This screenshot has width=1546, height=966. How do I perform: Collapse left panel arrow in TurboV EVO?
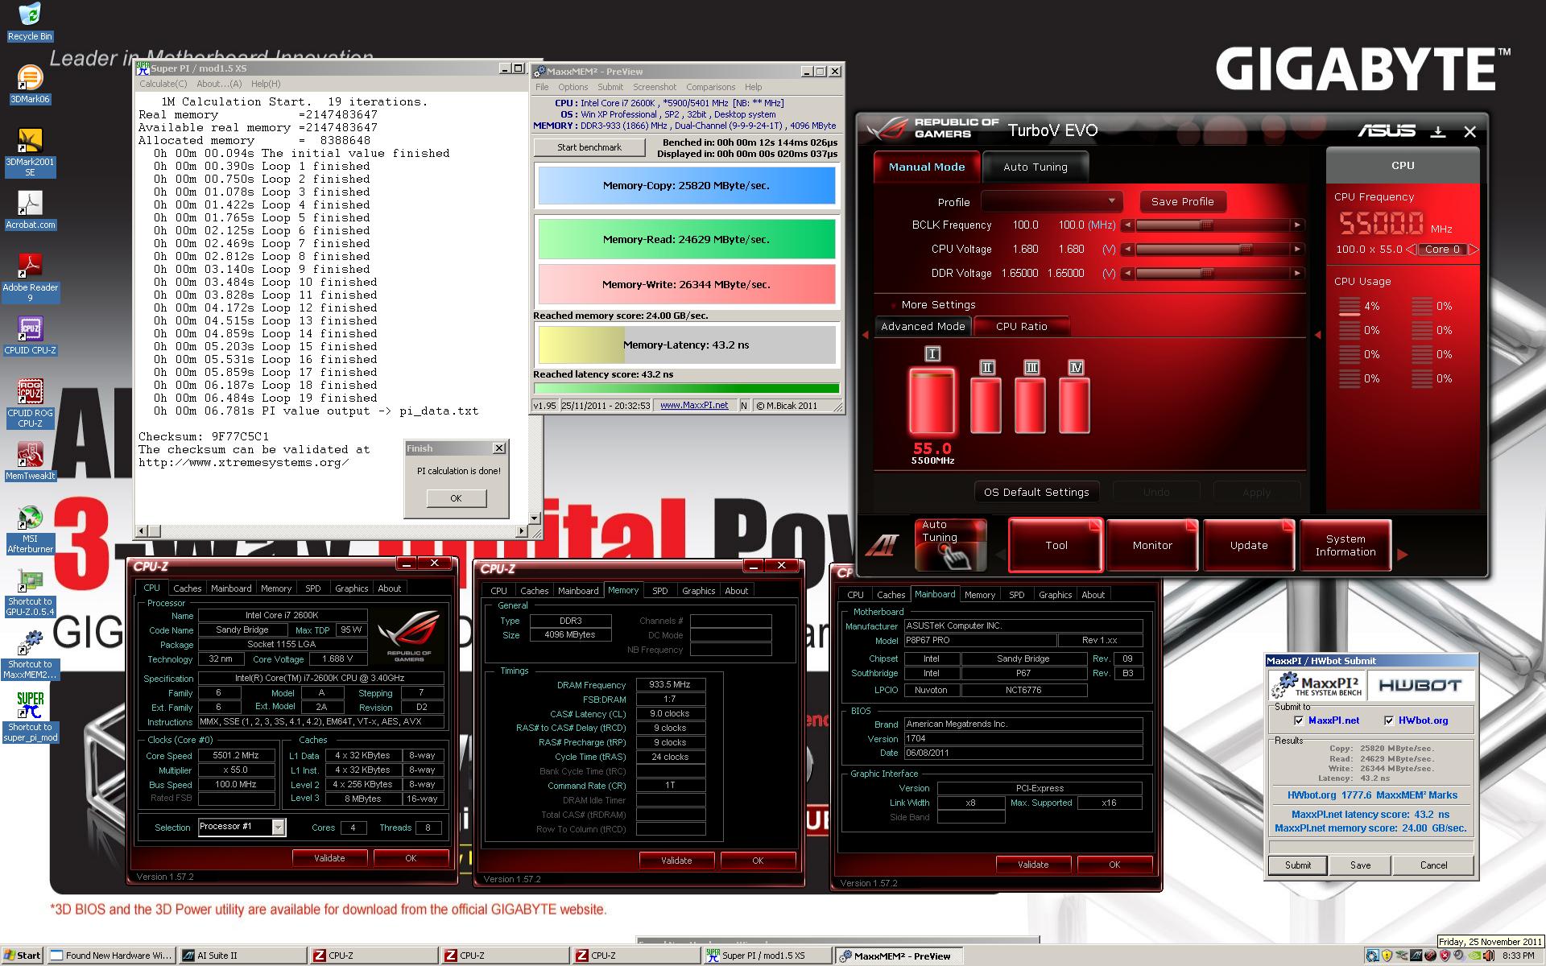click(x=866, y=335)
